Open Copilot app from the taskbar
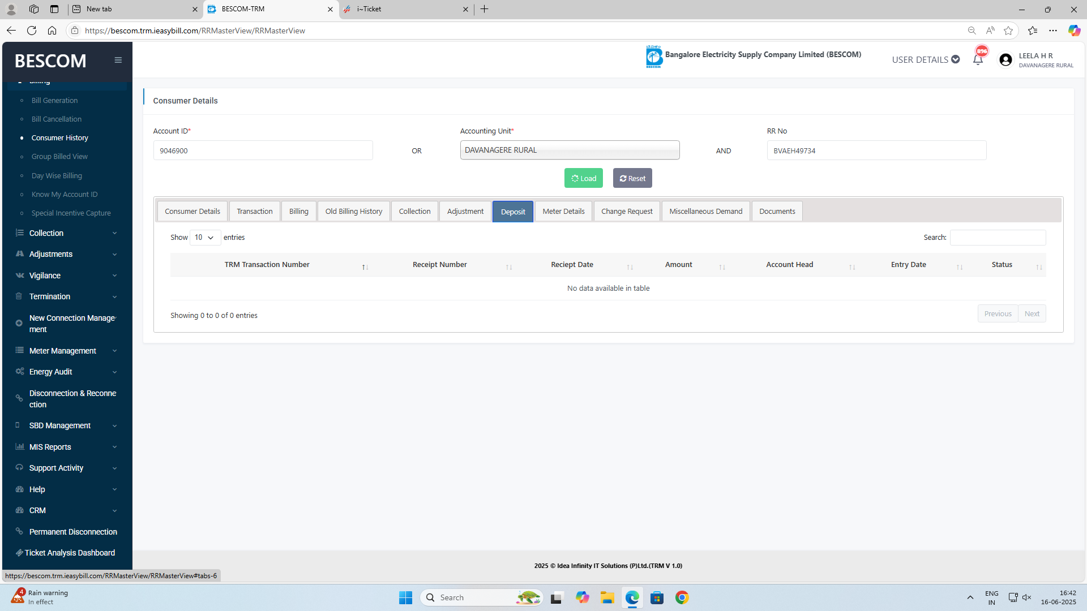 (x=583, y=597)
